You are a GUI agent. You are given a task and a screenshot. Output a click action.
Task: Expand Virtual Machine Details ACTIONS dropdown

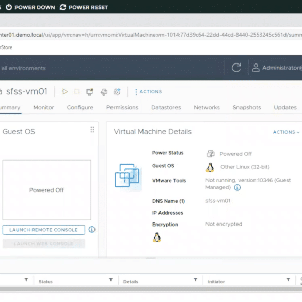286,132
